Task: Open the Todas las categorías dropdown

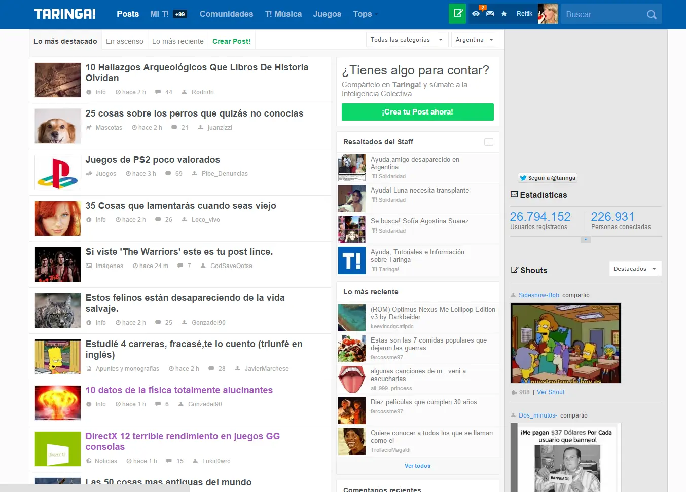Action: coord(407,40)
